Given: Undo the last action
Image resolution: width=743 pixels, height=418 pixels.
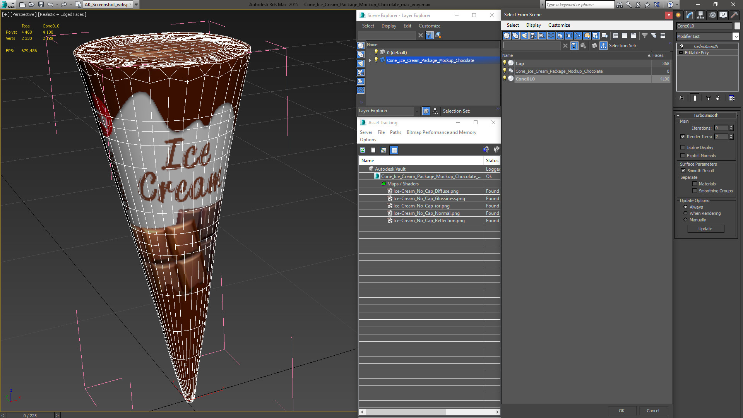Looking at the screenshot, I should tap(50, 5).
